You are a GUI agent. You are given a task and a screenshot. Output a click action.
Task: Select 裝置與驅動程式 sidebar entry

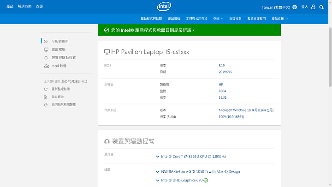(x=64, y=58)
